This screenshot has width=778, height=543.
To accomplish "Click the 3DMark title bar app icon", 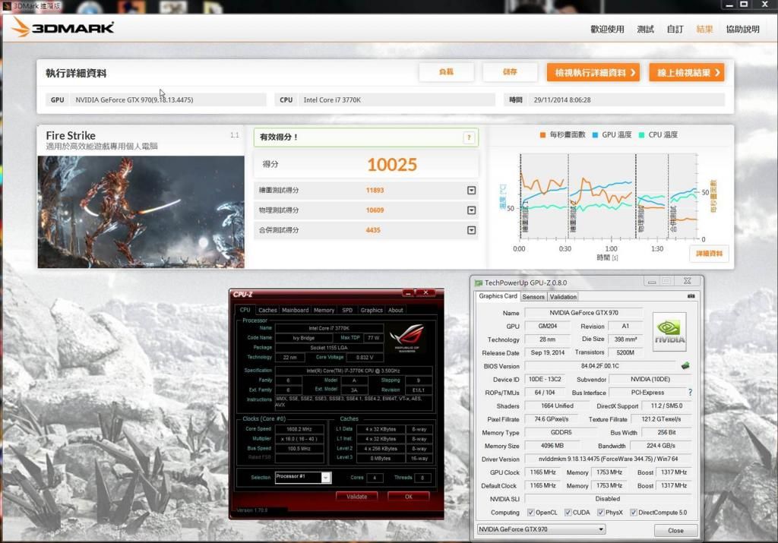I will tap(6, 5).
